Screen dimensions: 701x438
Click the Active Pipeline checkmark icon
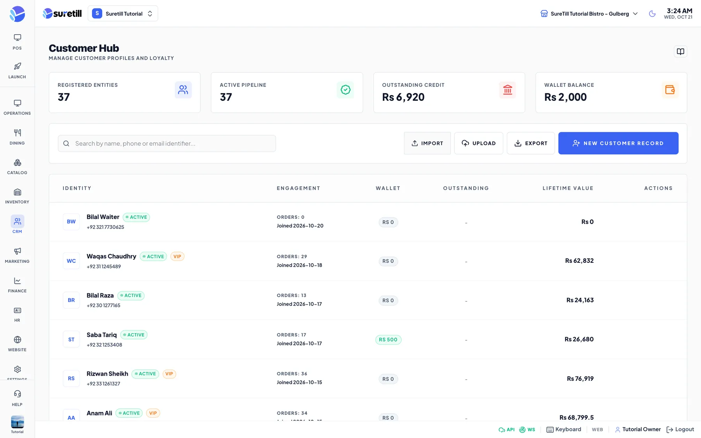(345, 90)
